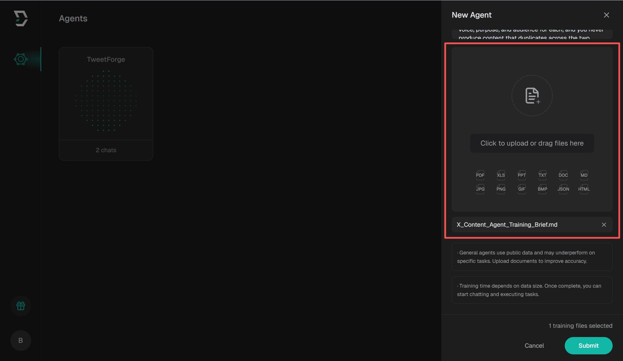Select the TXT file type icon
This screenshot has height=361, width=623.
pyautogui.click(x=542, y=175)
